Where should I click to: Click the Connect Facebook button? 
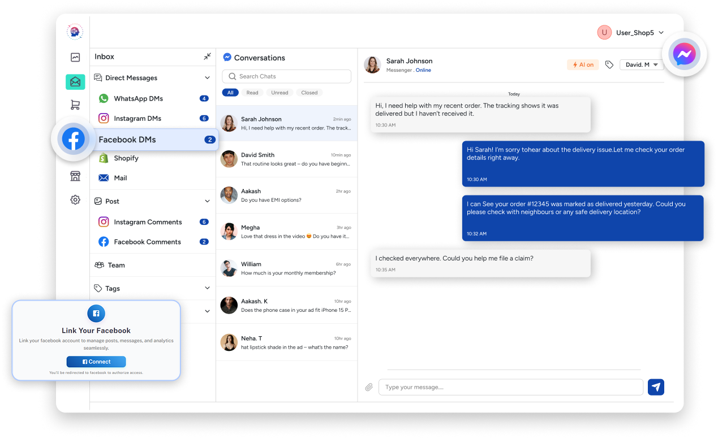point(96,362)
